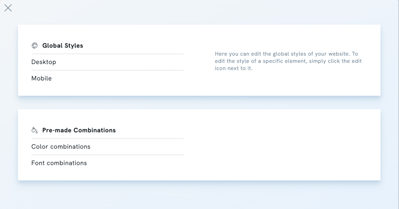
Task: Click the words 'icon next to it' in description
Action: [x=234, y=68]
